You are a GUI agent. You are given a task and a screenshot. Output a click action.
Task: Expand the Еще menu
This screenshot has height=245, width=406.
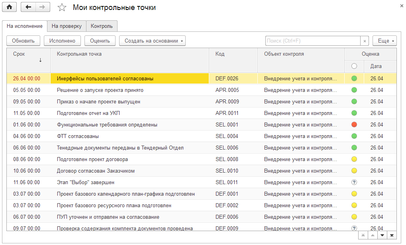[x=384, y=41]
